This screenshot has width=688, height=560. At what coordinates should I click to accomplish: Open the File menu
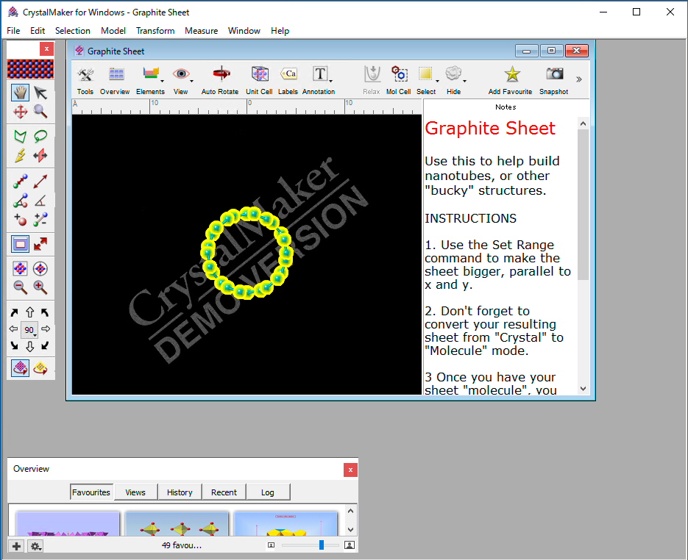click(13, 31)
